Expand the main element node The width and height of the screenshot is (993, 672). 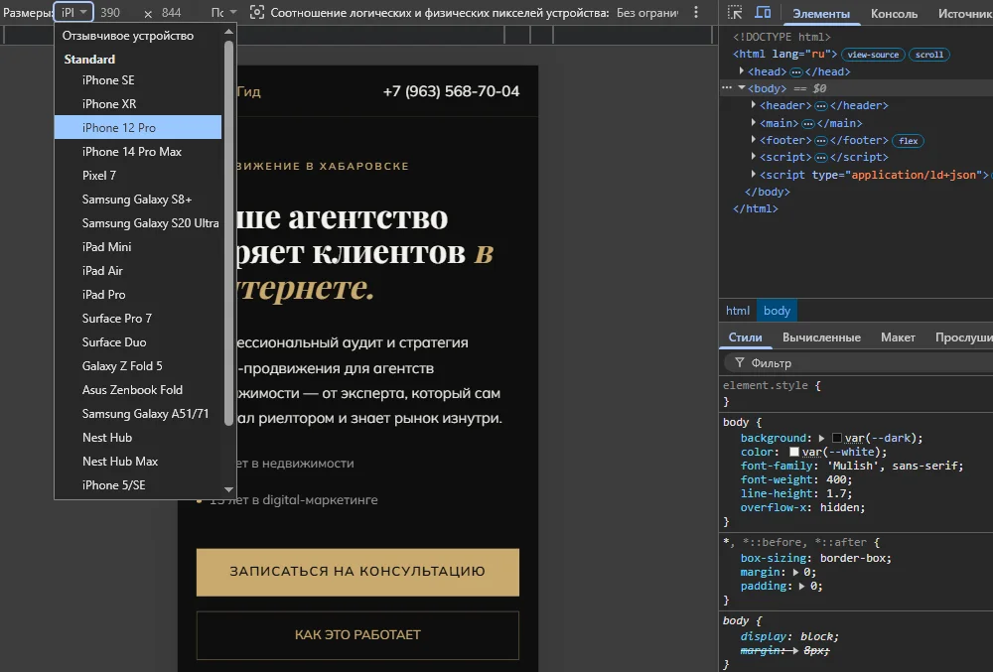754,122
